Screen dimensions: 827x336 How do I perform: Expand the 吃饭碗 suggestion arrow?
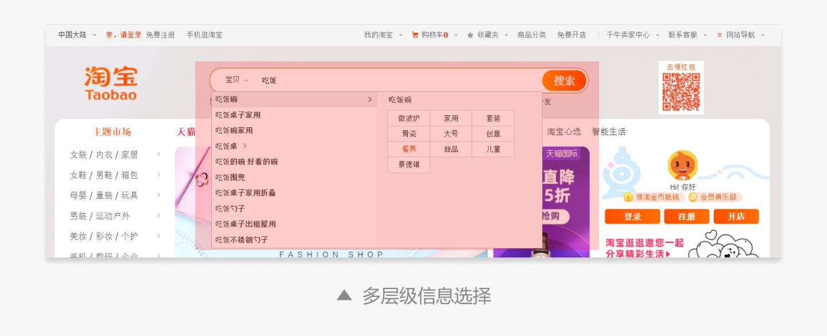click(370, 100)
